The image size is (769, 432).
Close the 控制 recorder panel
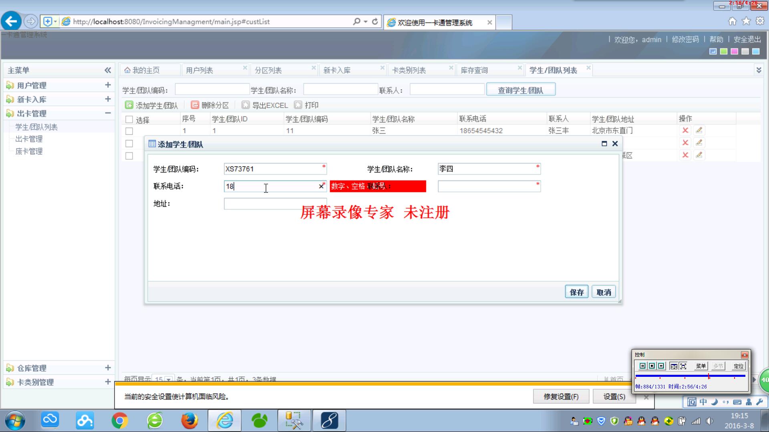[745, 355]
